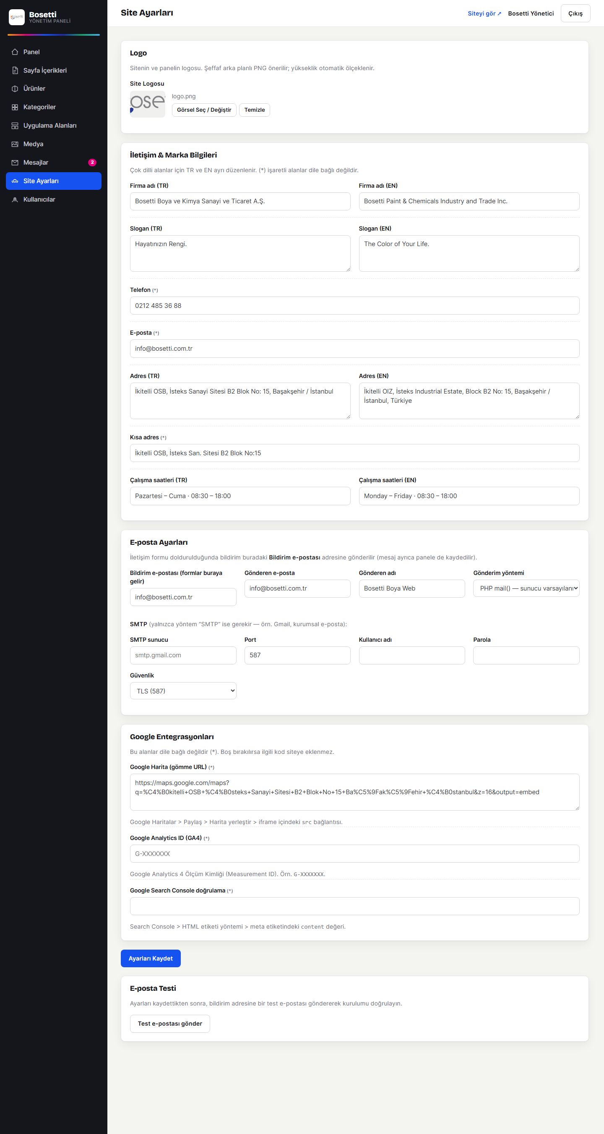Click the Kategoriler grid icon
Image resolution: width=604 pixels, height=1134 pixels.
coord(15,108)
